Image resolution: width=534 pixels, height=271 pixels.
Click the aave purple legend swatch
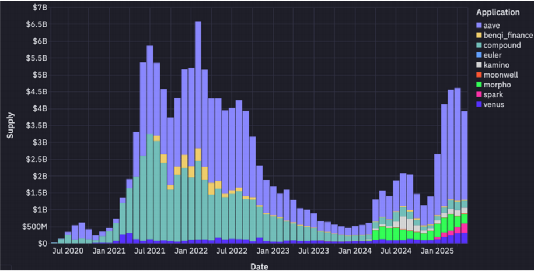[480, 26]
